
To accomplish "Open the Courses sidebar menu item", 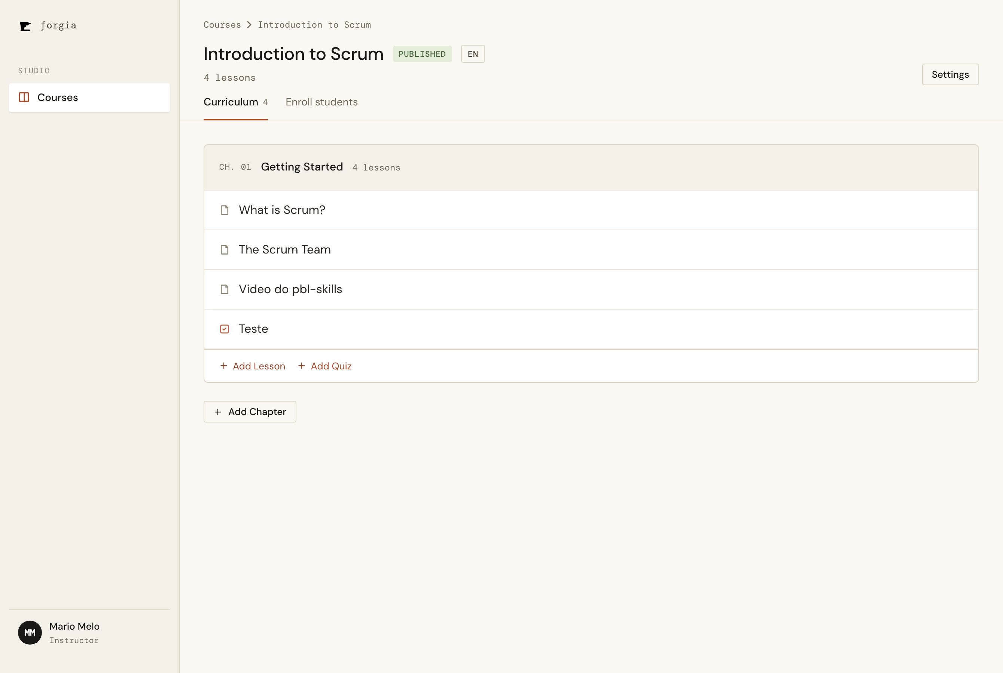I will 89,98.
